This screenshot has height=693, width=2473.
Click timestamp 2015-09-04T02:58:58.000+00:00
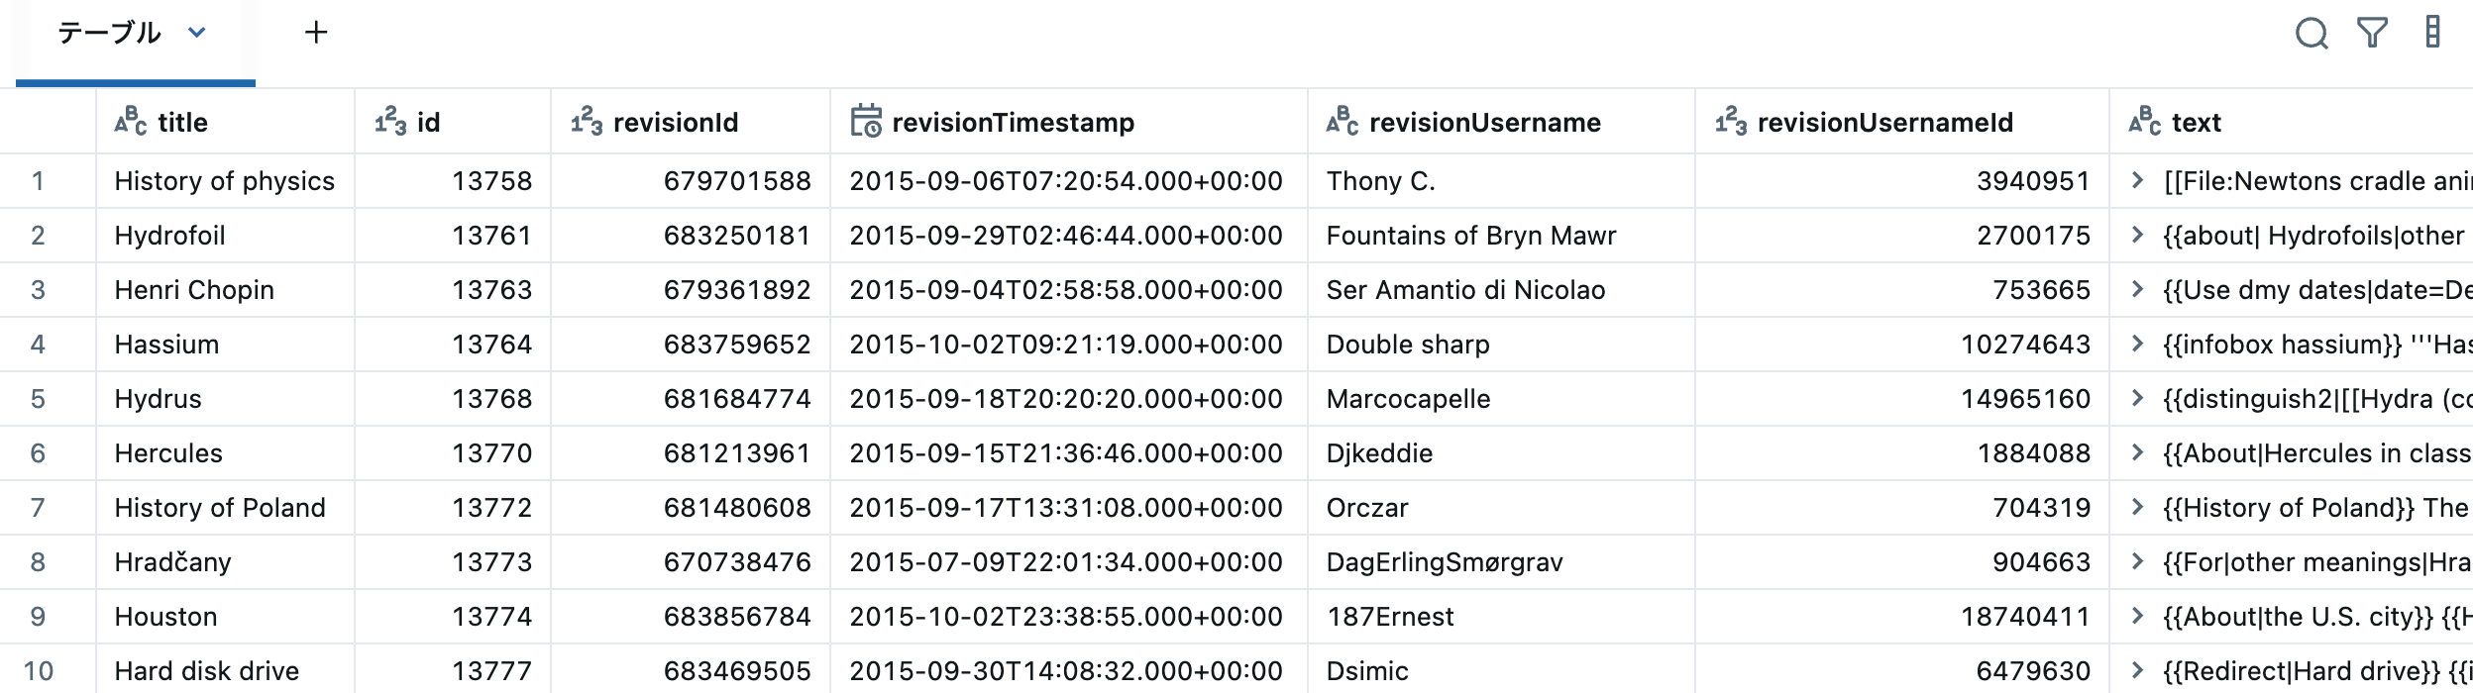click(x=1066, y=290)
